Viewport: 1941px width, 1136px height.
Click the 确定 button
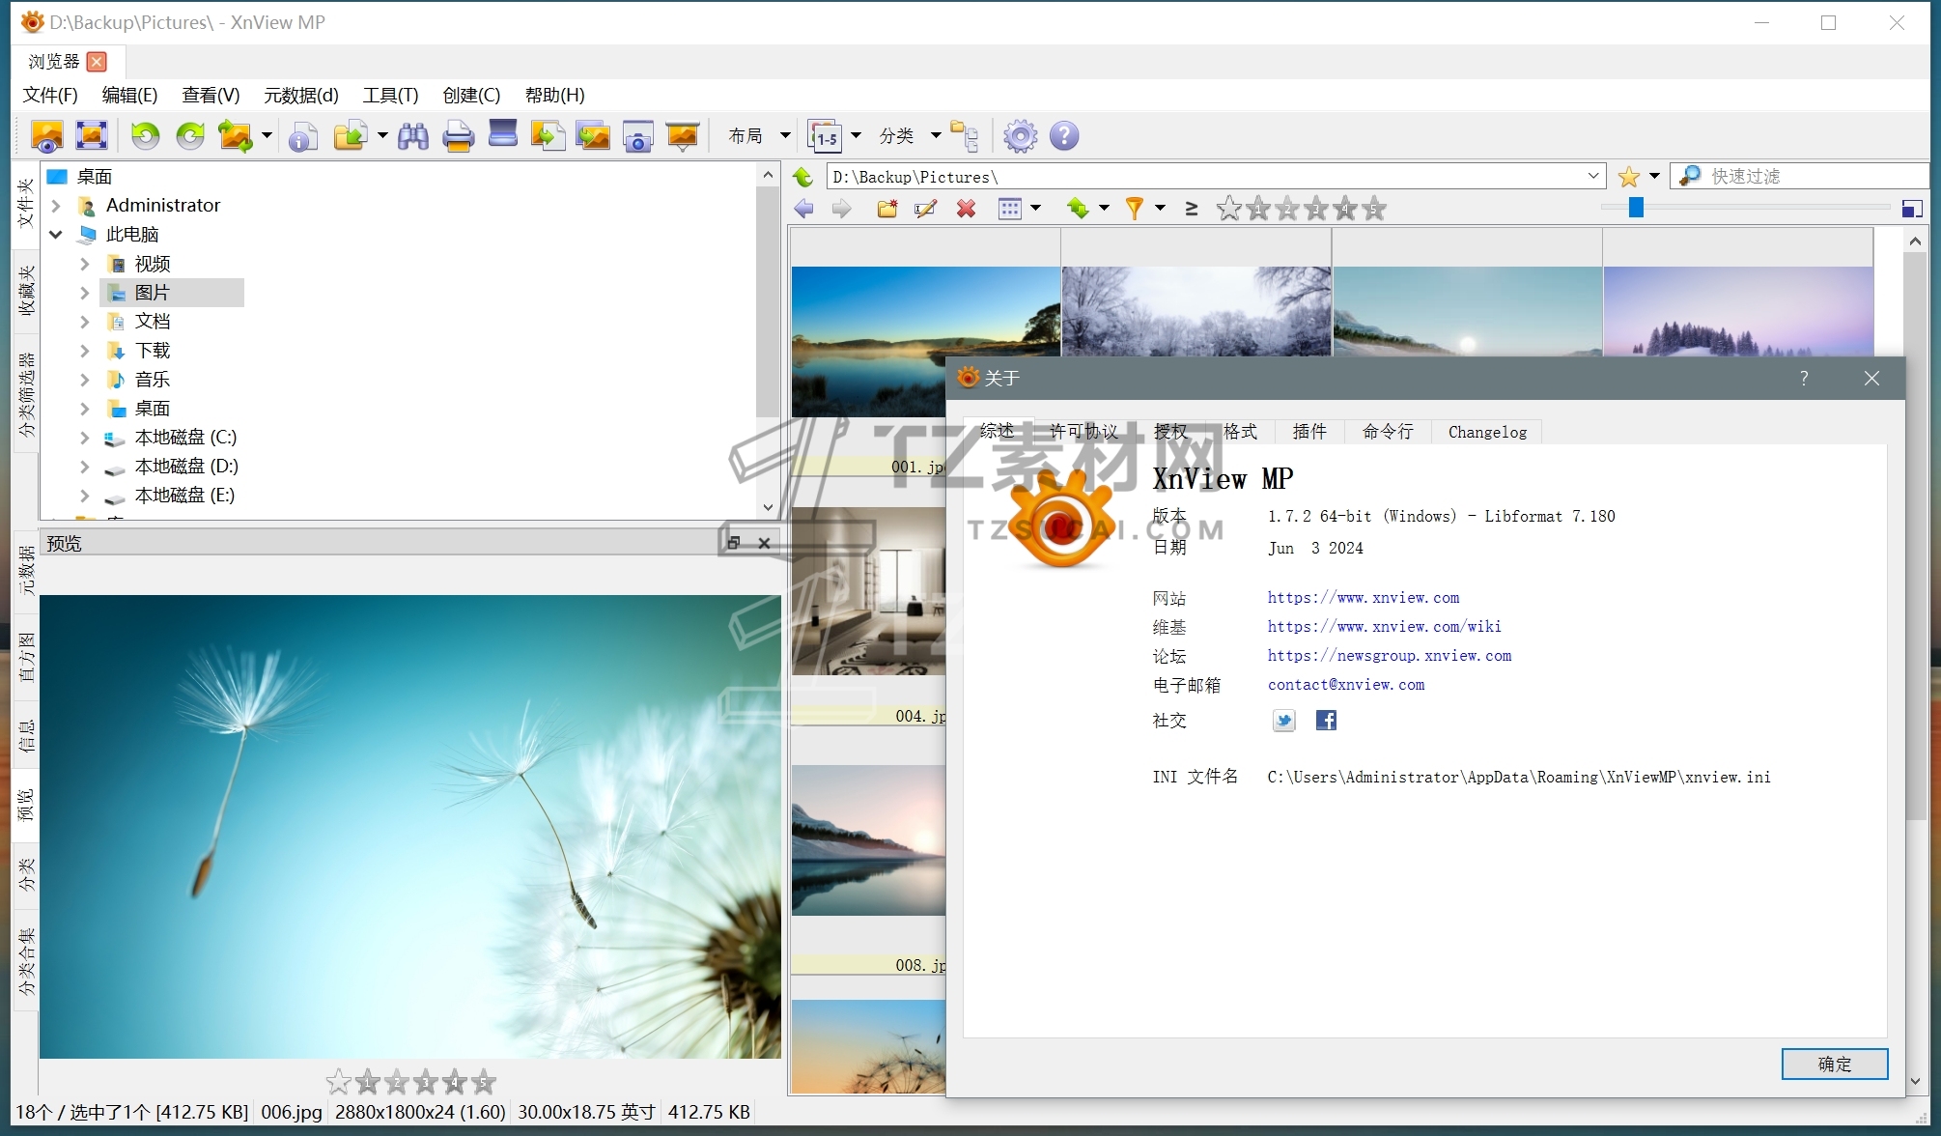(1834, 1064)
